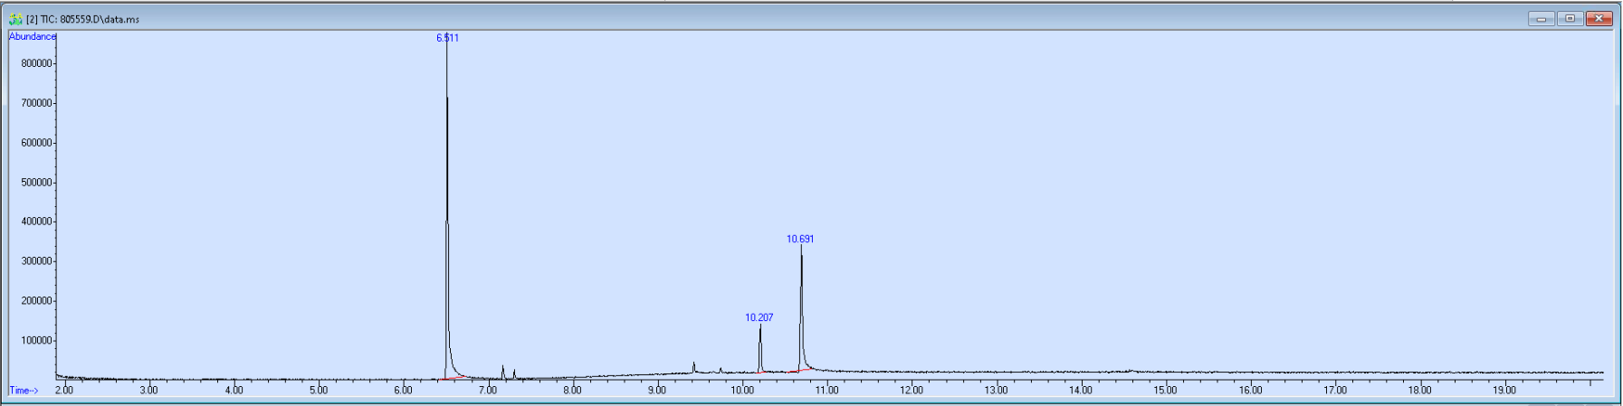Click the 7.00 time axis value

488,391
